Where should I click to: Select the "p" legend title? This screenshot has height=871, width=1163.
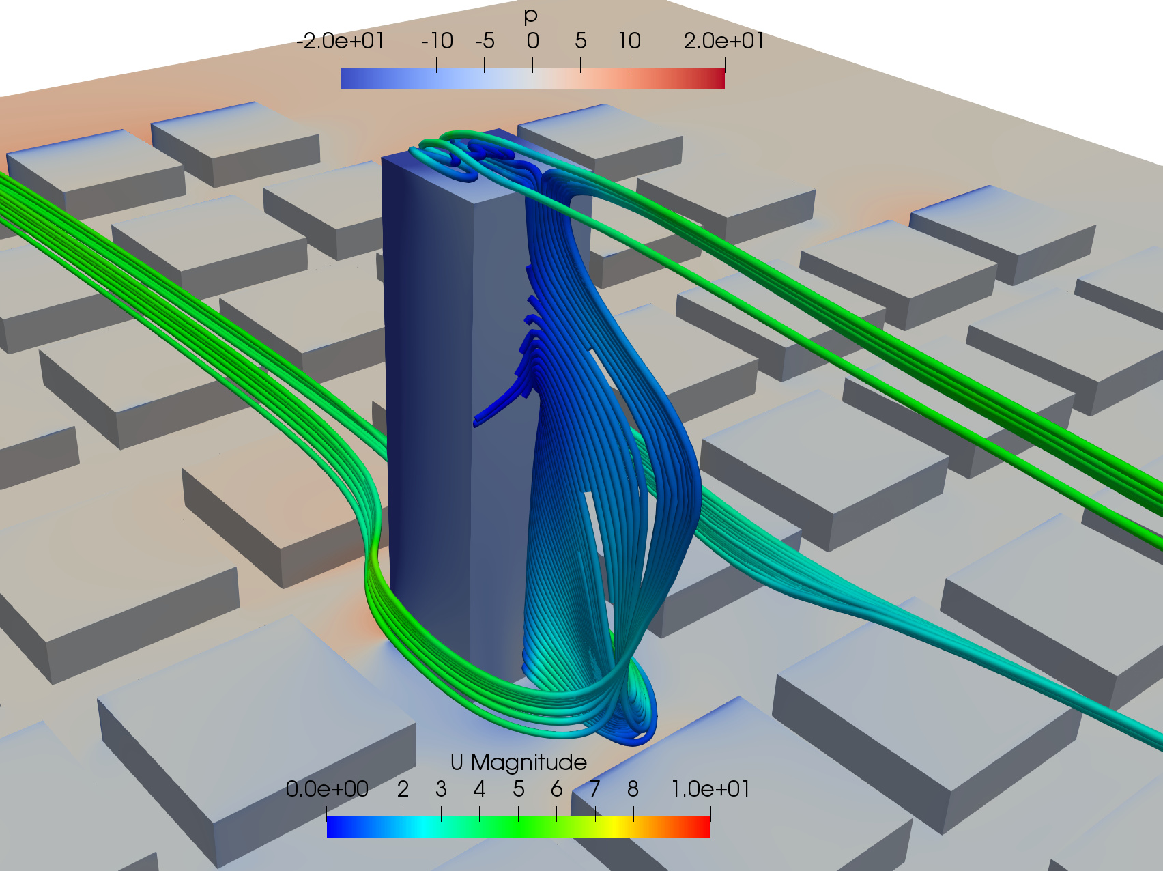[x=530, y=16]
